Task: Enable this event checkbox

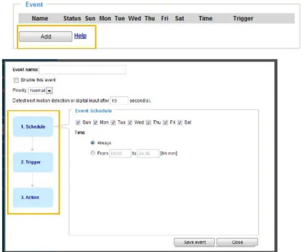Action: point(16,80)
